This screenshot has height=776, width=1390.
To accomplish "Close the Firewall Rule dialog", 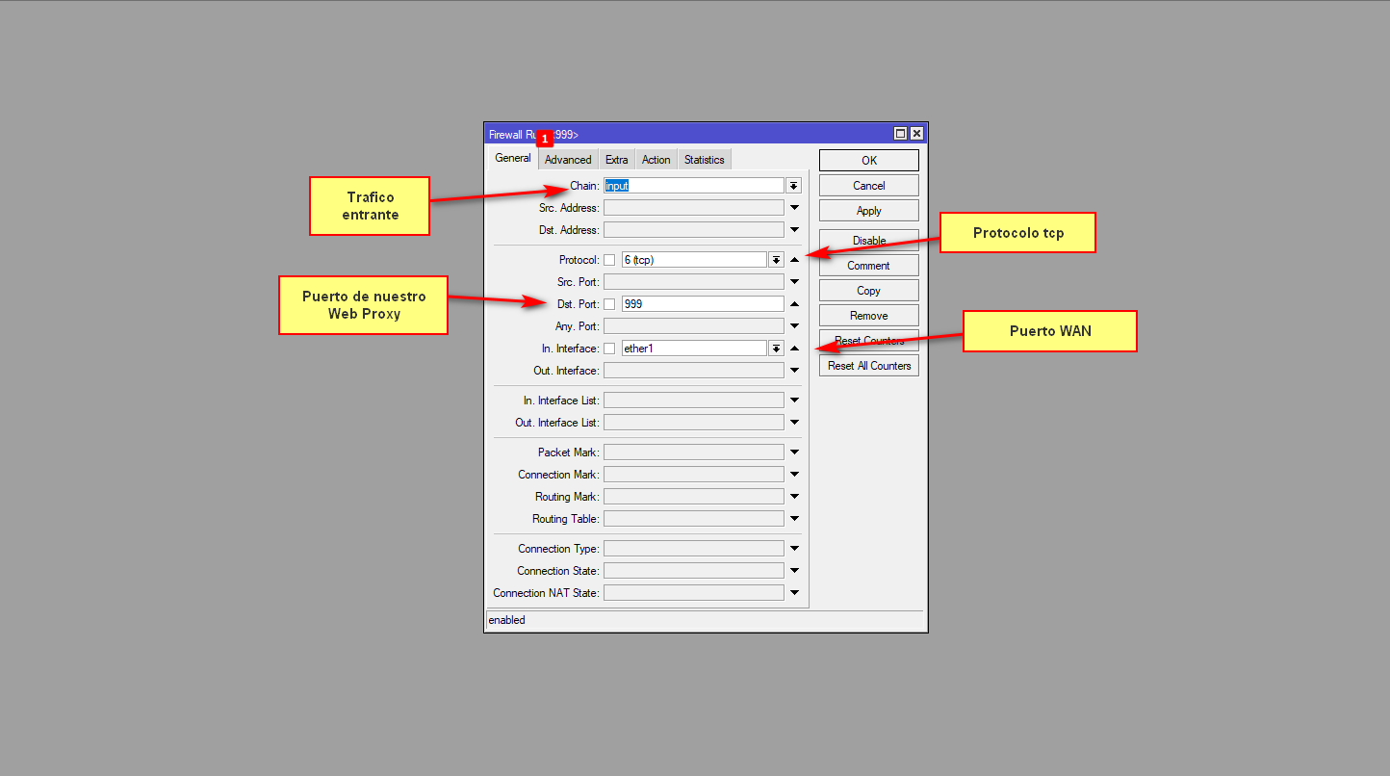I will coord(916,134).
